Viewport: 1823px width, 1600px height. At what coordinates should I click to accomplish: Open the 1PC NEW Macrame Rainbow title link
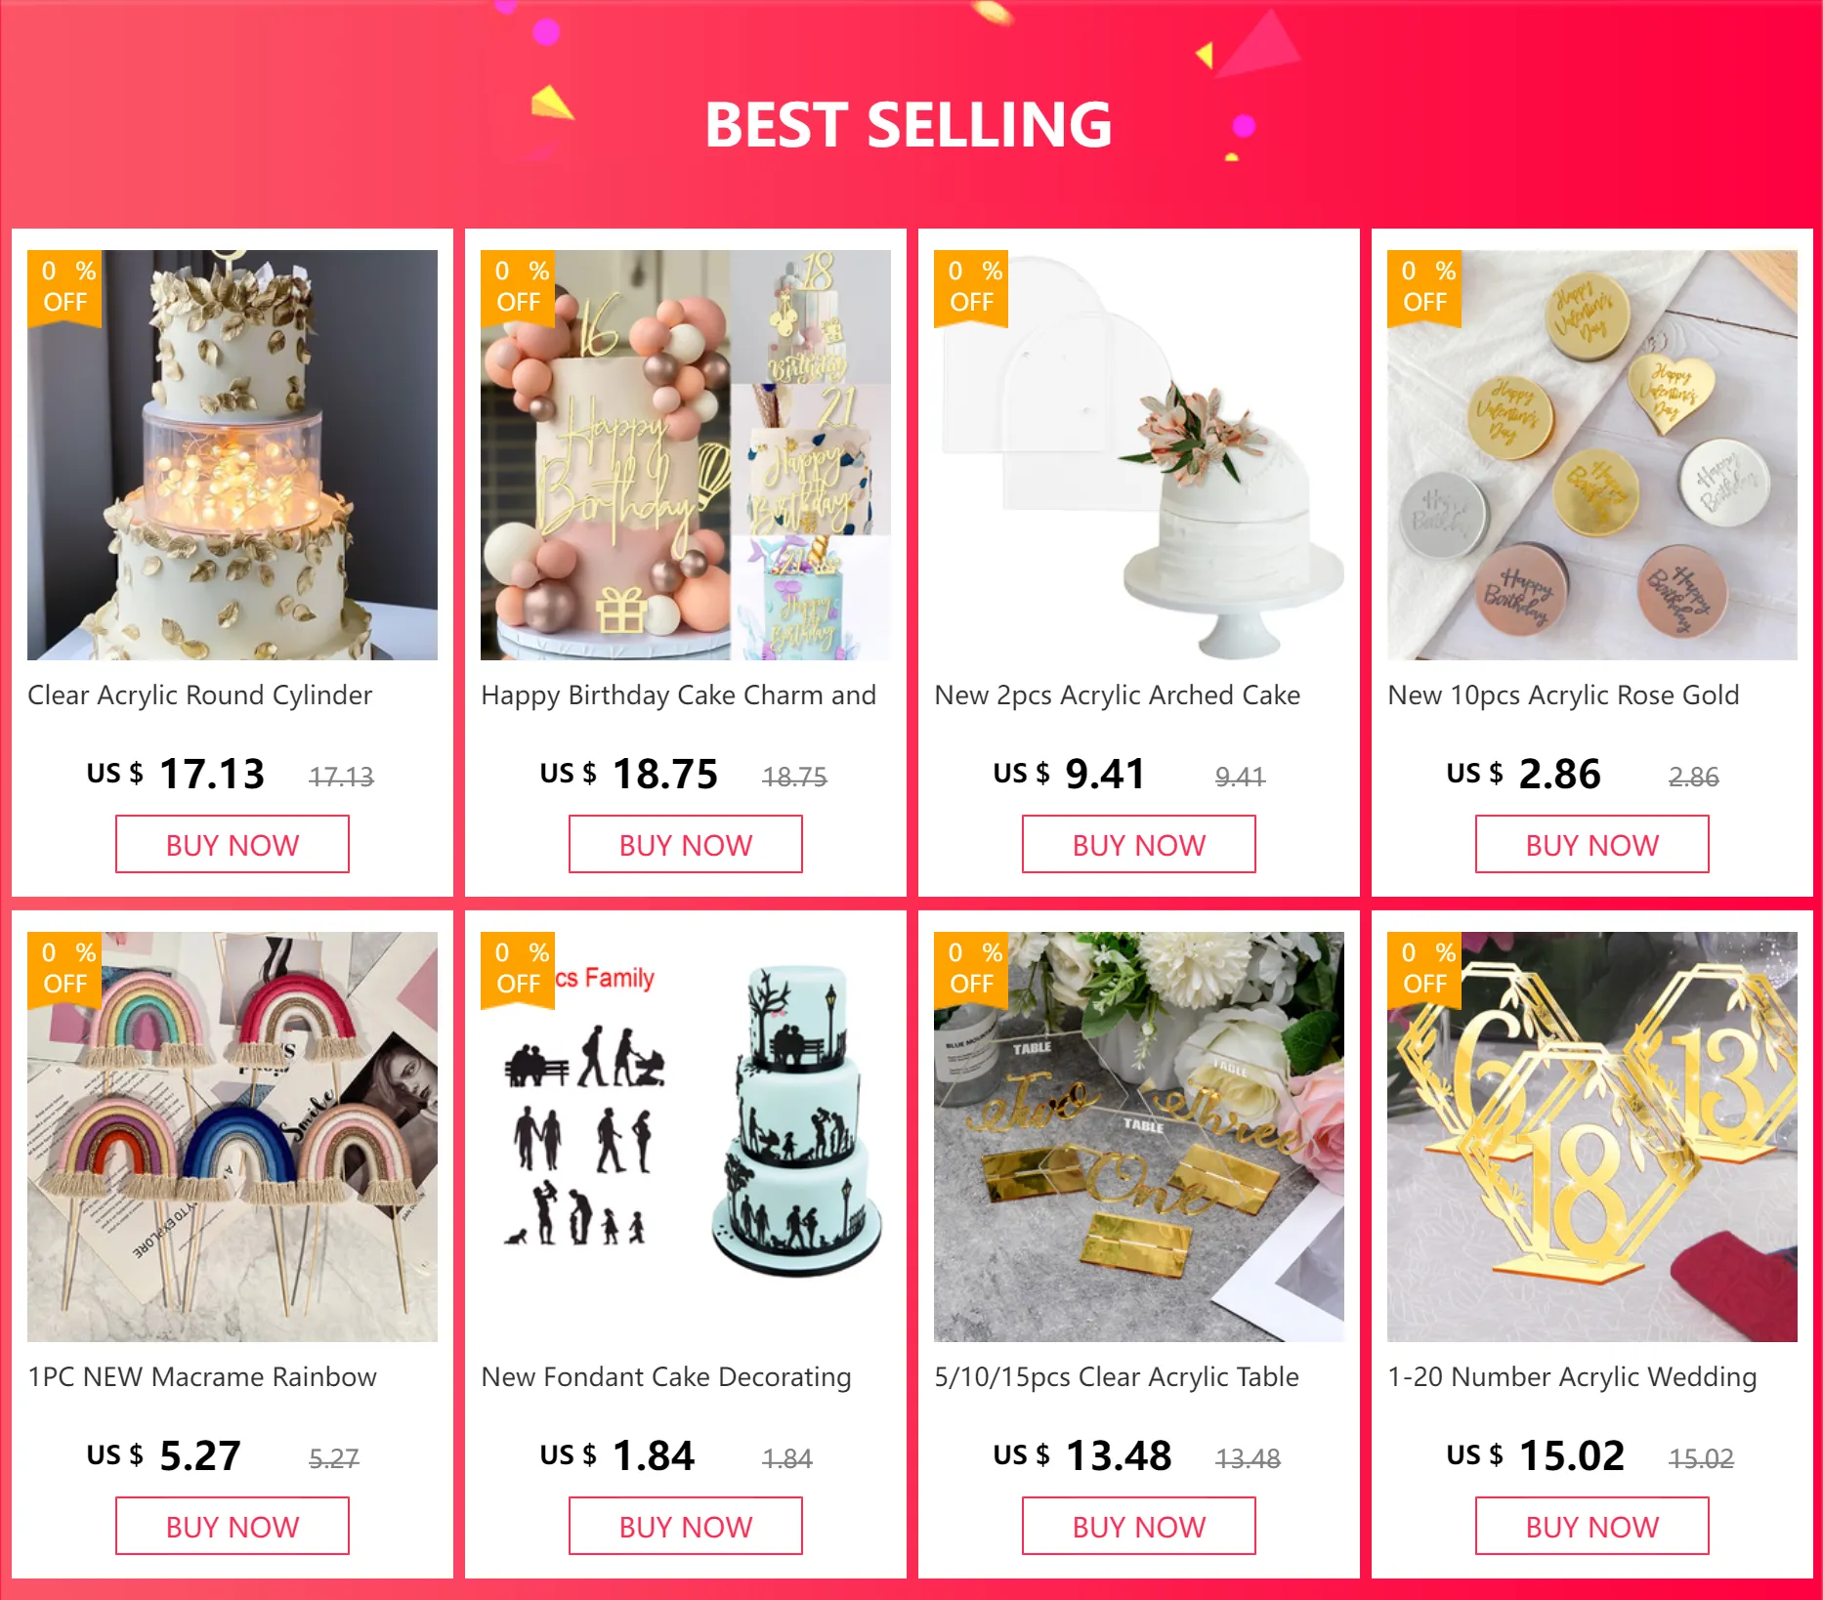[x=202, y=1377]
